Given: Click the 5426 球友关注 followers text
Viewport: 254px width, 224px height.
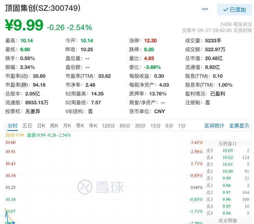Looking at the screenshot, I should (x=236, y=24).
